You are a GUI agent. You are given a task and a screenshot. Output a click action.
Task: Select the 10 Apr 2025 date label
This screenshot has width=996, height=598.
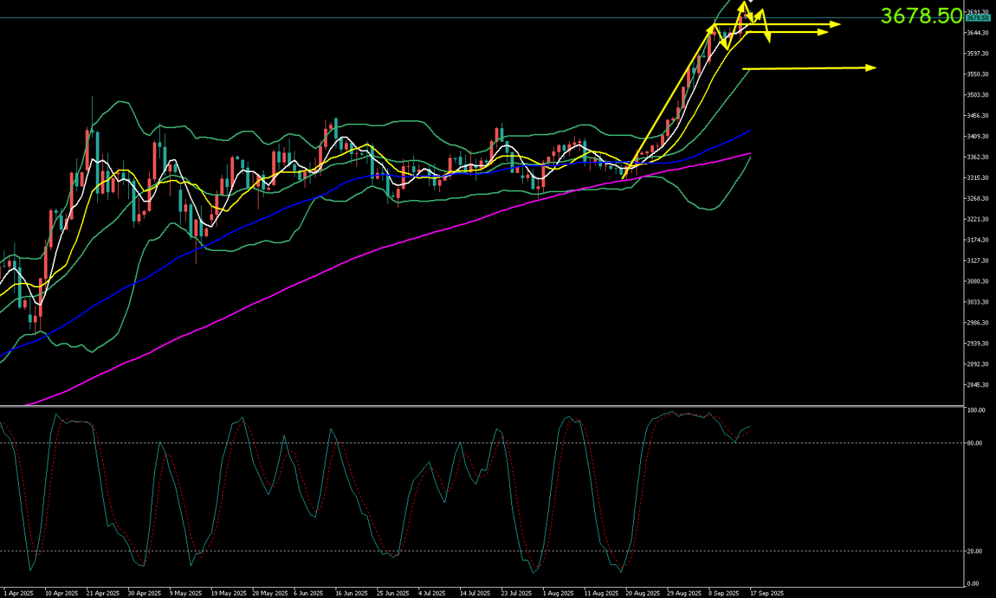click(x=61, y=594)
